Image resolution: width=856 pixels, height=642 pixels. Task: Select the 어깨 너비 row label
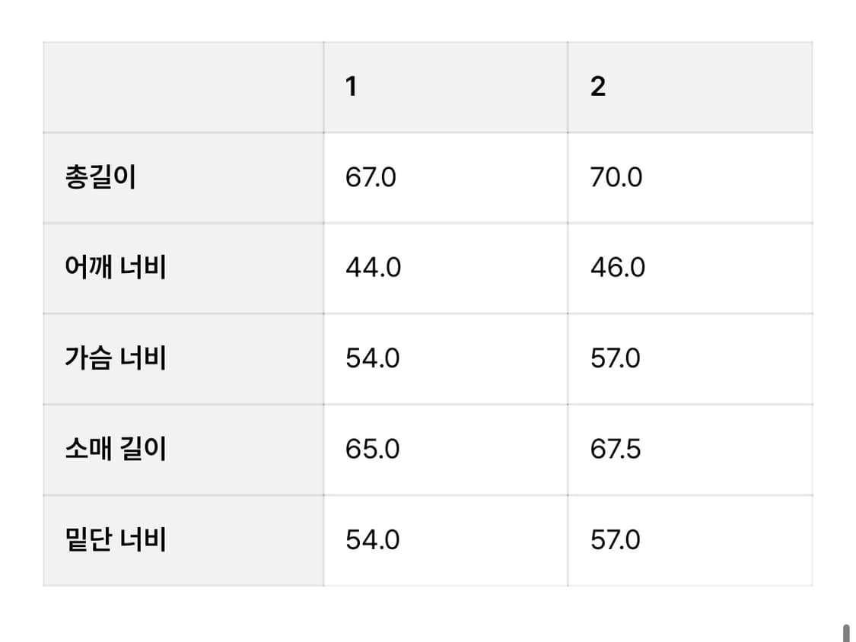point(116,268)
